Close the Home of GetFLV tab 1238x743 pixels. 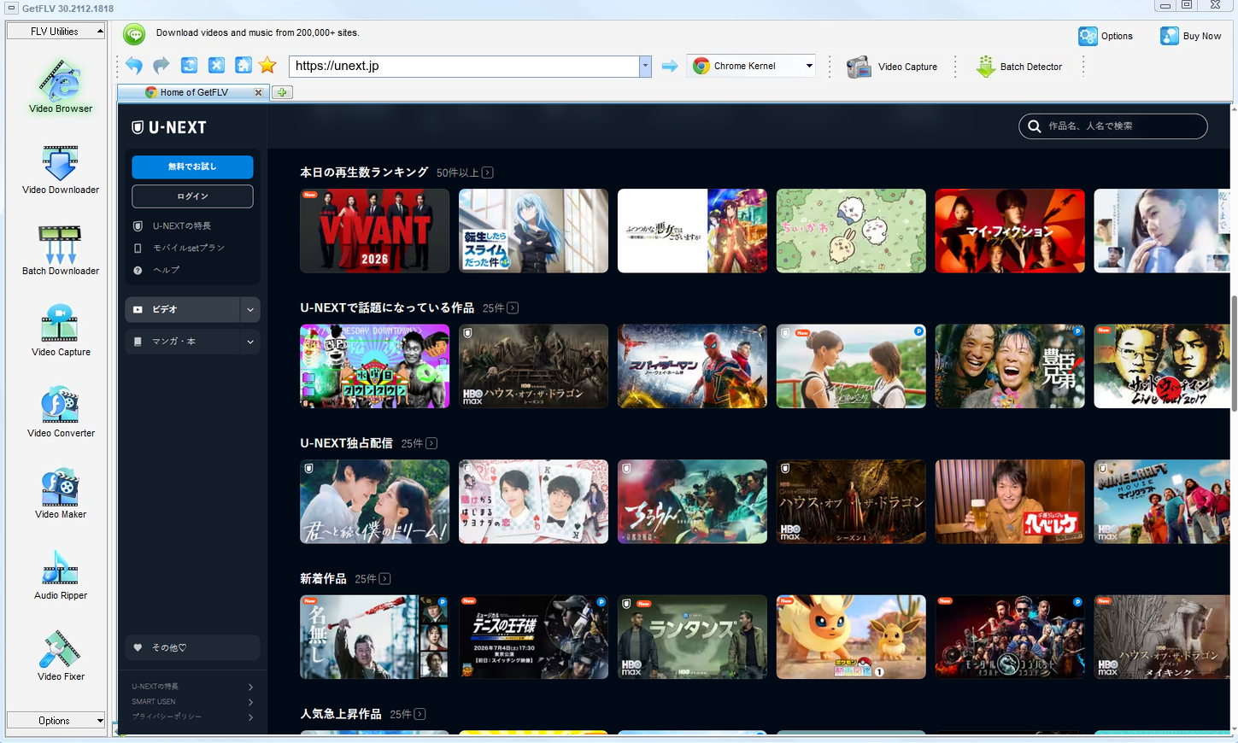(x=258, y=92)
